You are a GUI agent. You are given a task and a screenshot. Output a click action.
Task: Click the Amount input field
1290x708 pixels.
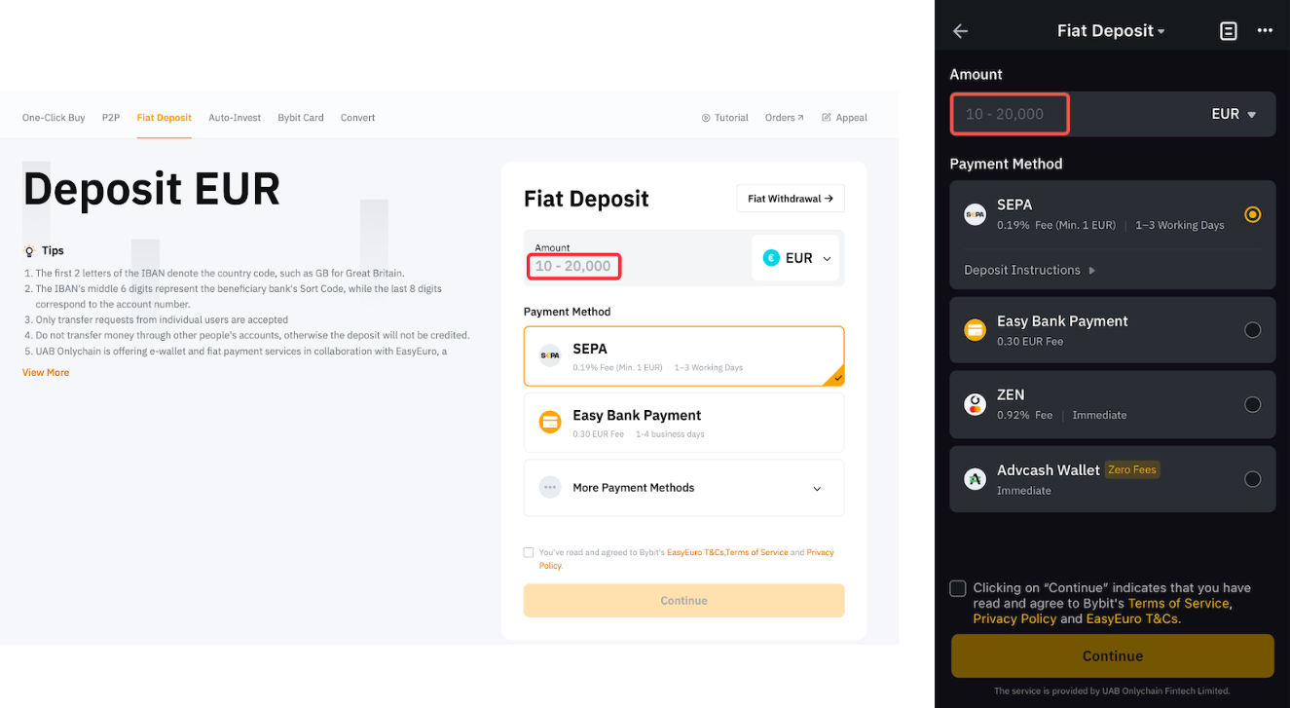(x=574, y=265)
